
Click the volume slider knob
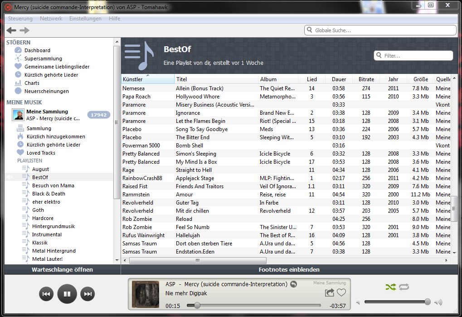[x=427, y=302]
